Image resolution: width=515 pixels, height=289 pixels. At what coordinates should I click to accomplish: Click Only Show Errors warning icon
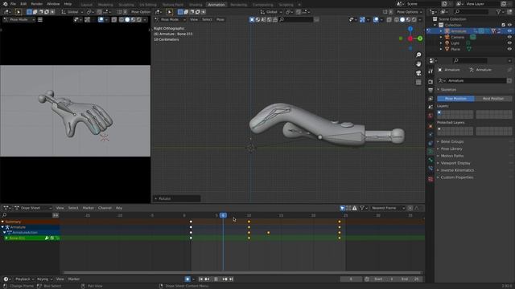click(355, 208)
